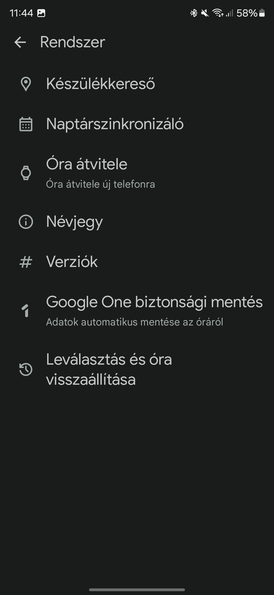The width and height of the screenshot is (274, 595).
Task: Select Leválasztás és óra visszaállítása
Action: pos(137,369)
